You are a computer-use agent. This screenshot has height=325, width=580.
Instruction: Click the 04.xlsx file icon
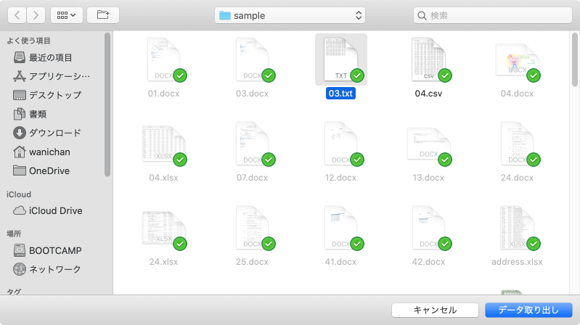tap(164, 144)
